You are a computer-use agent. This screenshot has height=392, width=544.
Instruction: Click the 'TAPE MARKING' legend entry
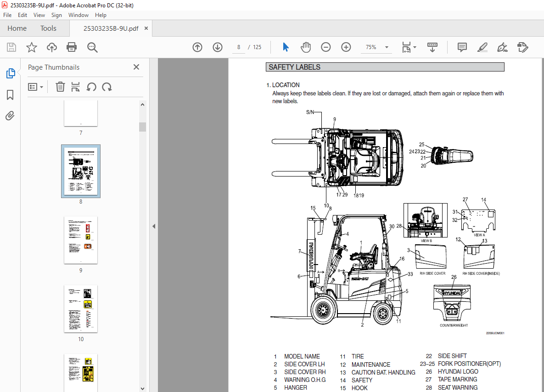tap(457, 380)
